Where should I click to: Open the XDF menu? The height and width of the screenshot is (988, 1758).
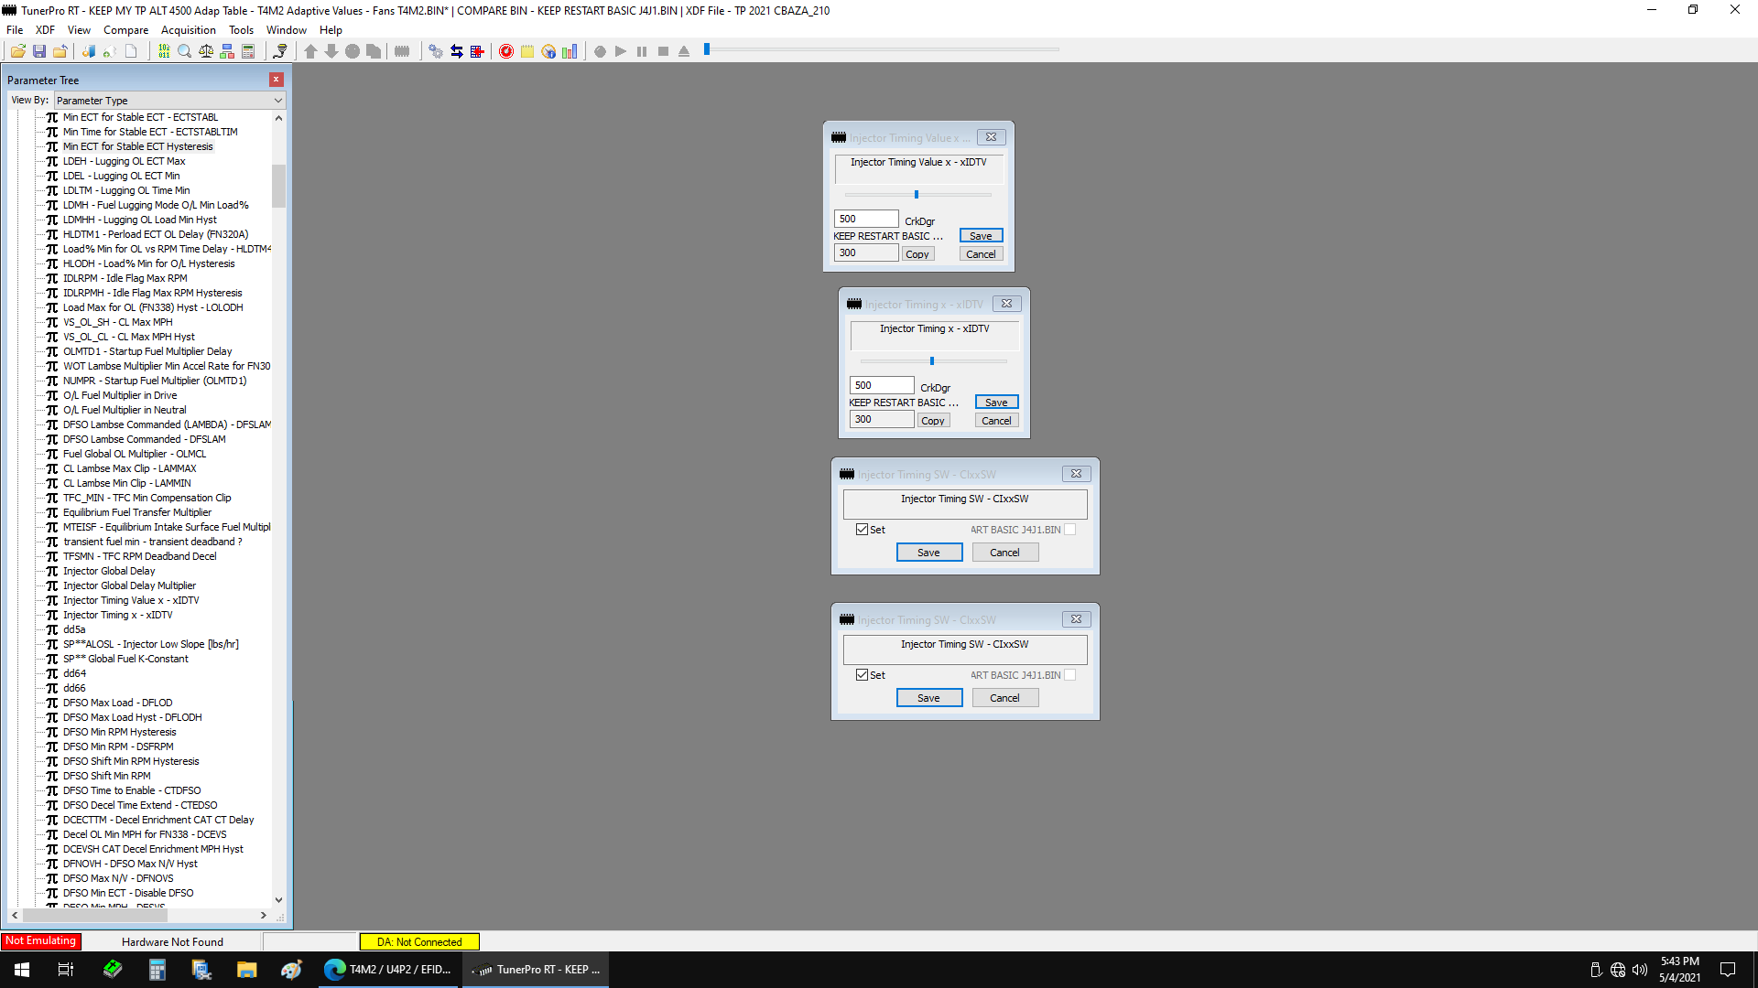click(x=45, y=30)
